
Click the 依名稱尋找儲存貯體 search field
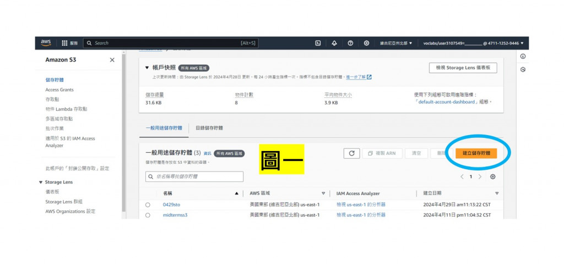tap(194, 176)
